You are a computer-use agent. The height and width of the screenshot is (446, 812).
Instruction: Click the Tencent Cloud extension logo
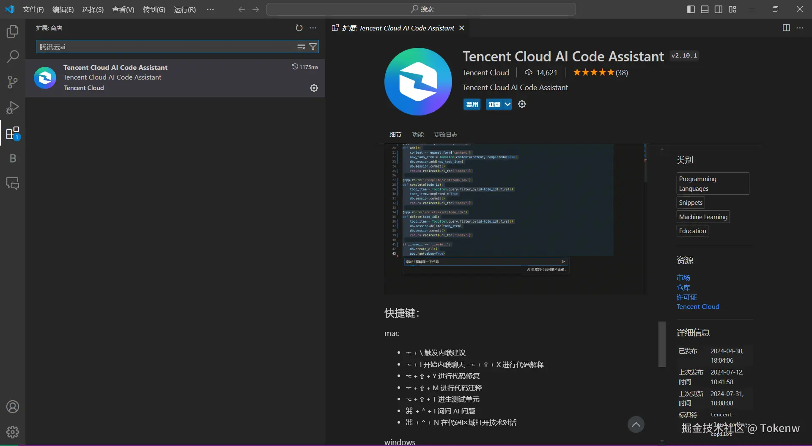(x=418, y=81)
